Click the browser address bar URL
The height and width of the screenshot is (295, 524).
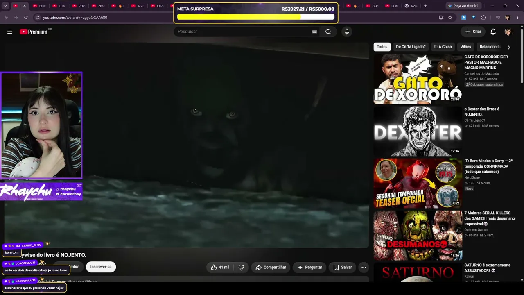click(75, 18)
